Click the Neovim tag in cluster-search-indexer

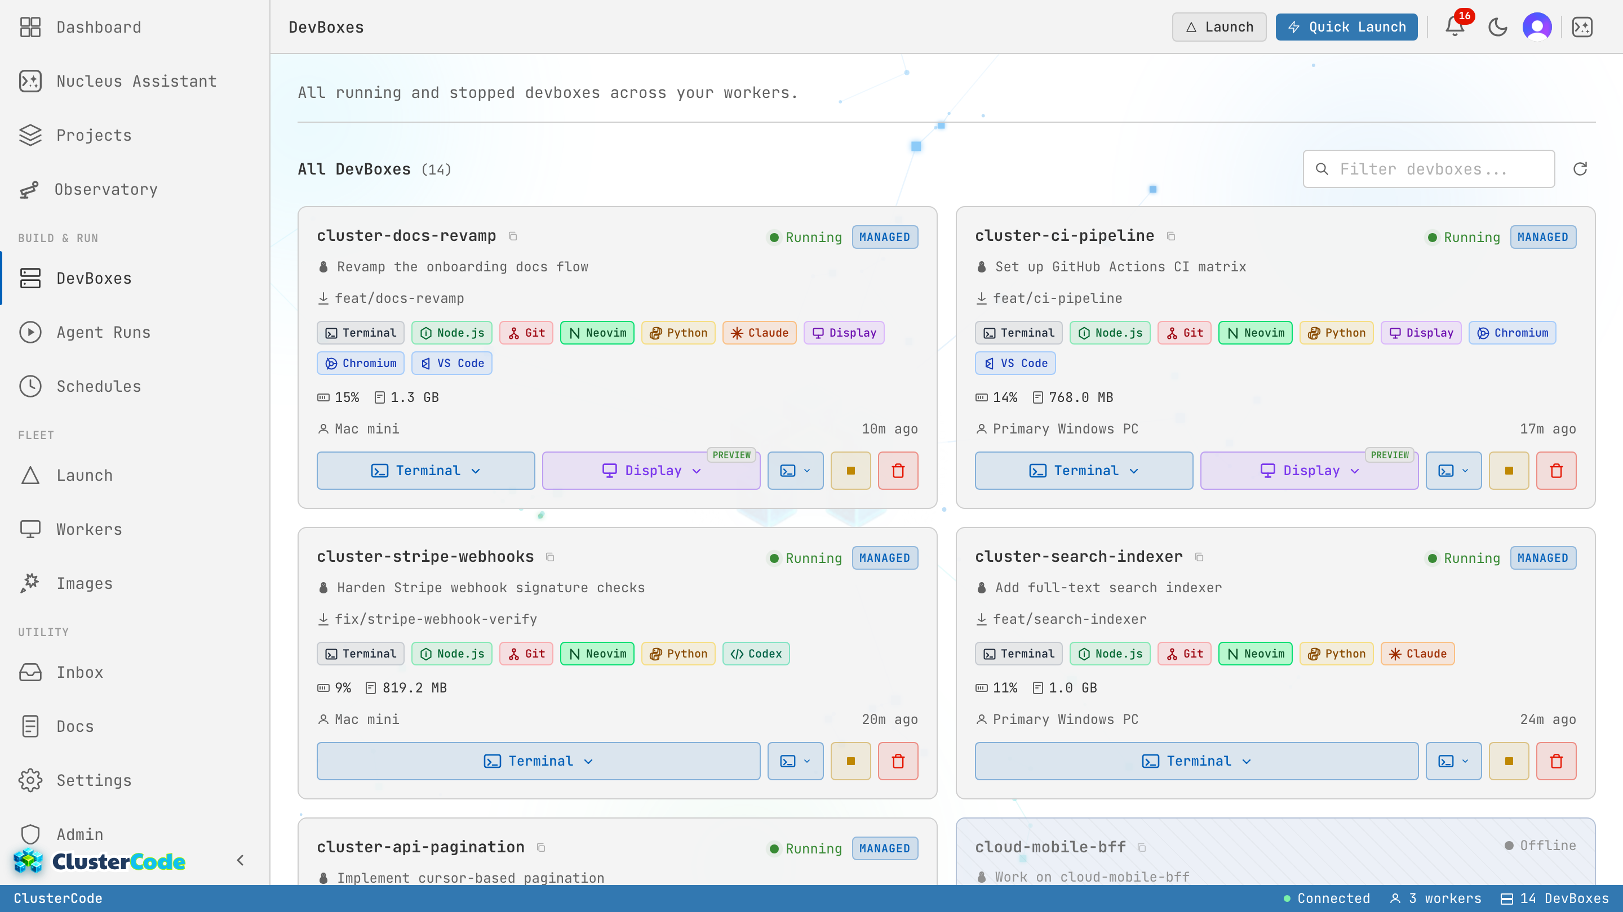[1255, 654]
